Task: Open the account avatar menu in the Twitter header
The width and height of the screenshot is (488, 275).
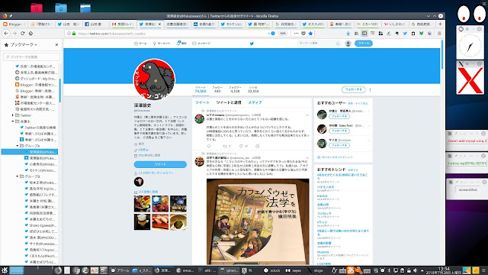Action: point(348,44)
